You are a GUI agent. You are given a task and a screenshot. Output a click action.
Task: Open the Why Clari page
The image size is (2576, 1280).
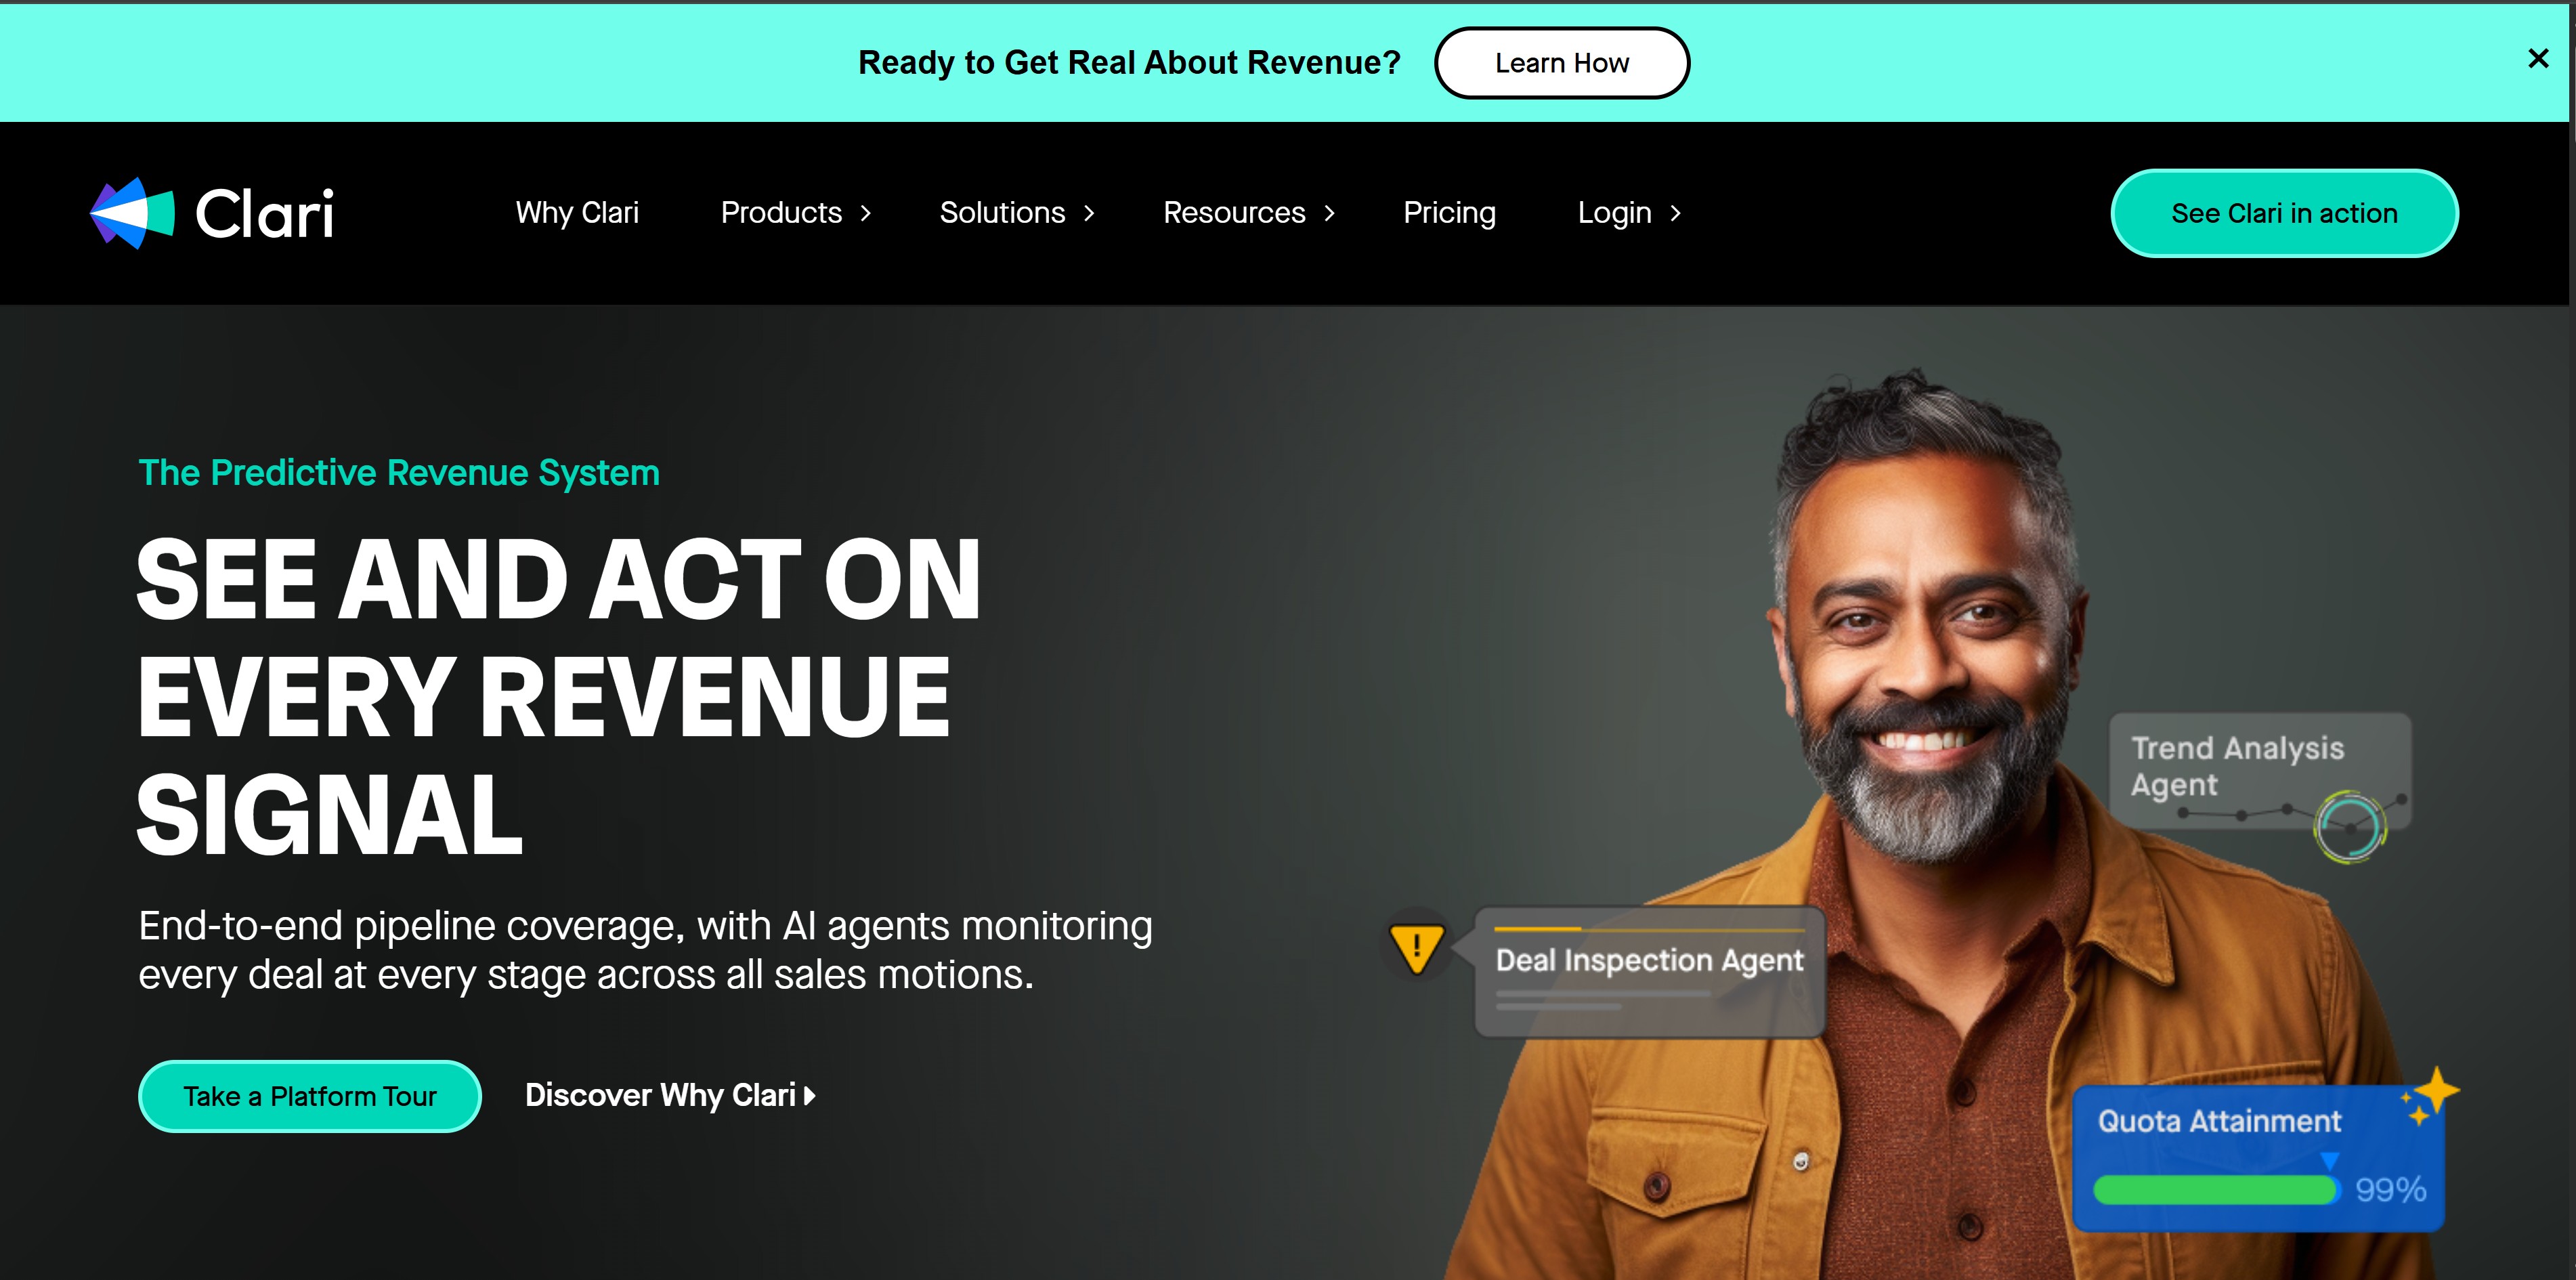coord(577,213)
